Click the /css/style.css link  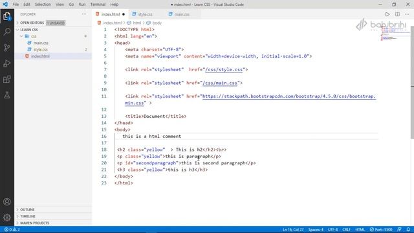(224, 70)
